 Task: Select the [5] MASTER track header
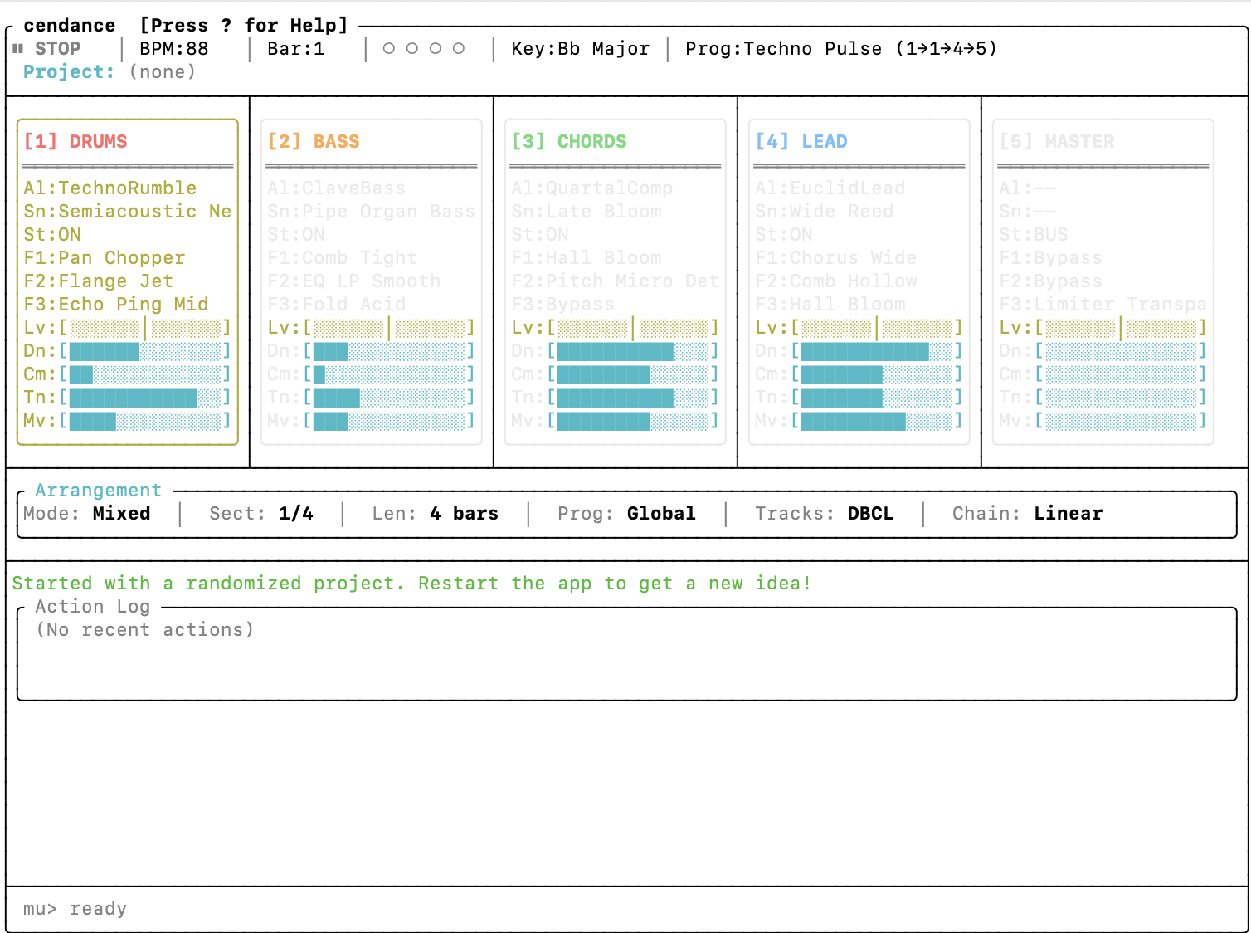pyautogui.click(x=1057, y=142)
